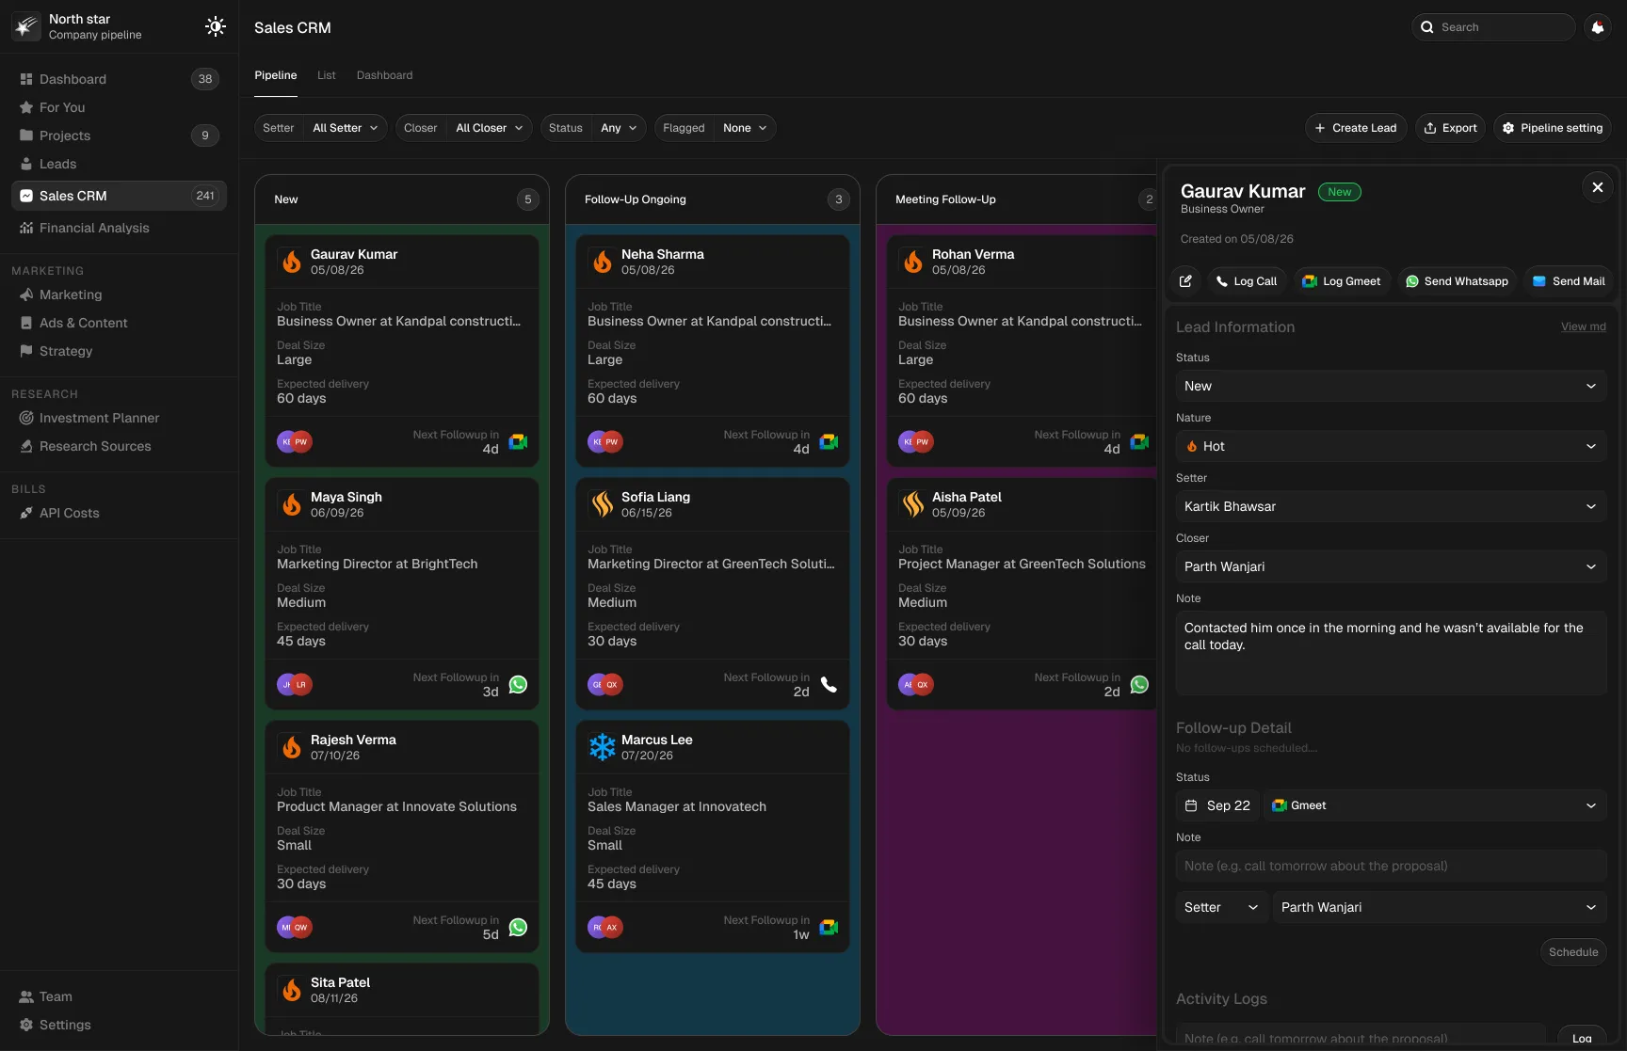
Task: Open the Nature dropdown showing Hot
Action: pyautogui.click(x=1391, y=446)
